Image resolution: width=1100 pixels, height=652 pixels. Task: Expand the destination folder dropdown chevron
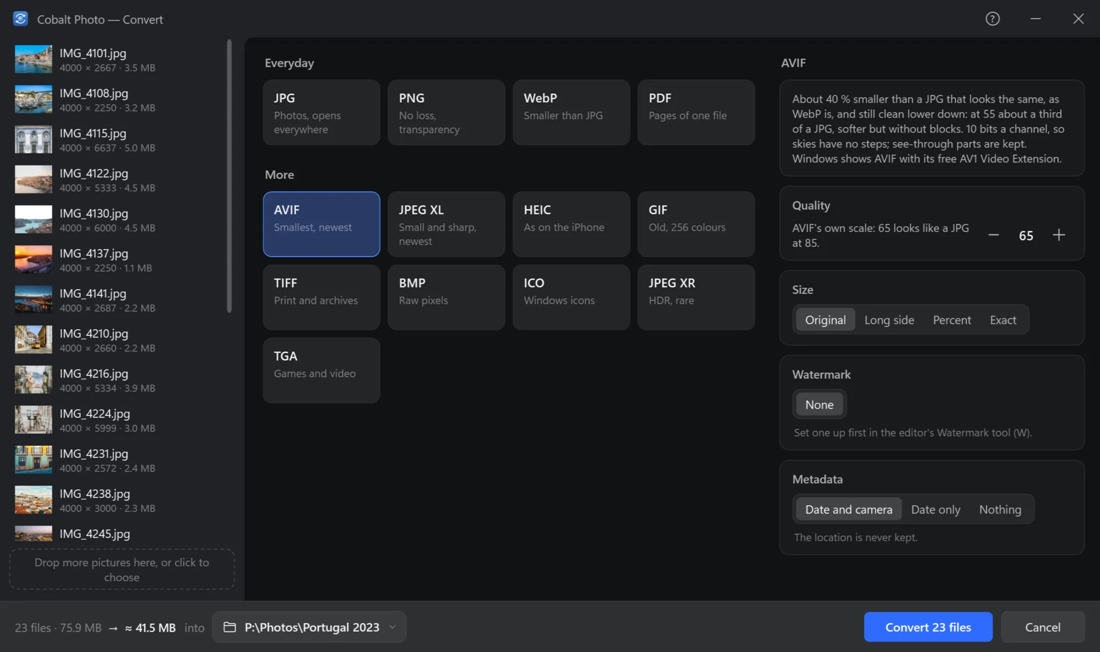point(393,627)
